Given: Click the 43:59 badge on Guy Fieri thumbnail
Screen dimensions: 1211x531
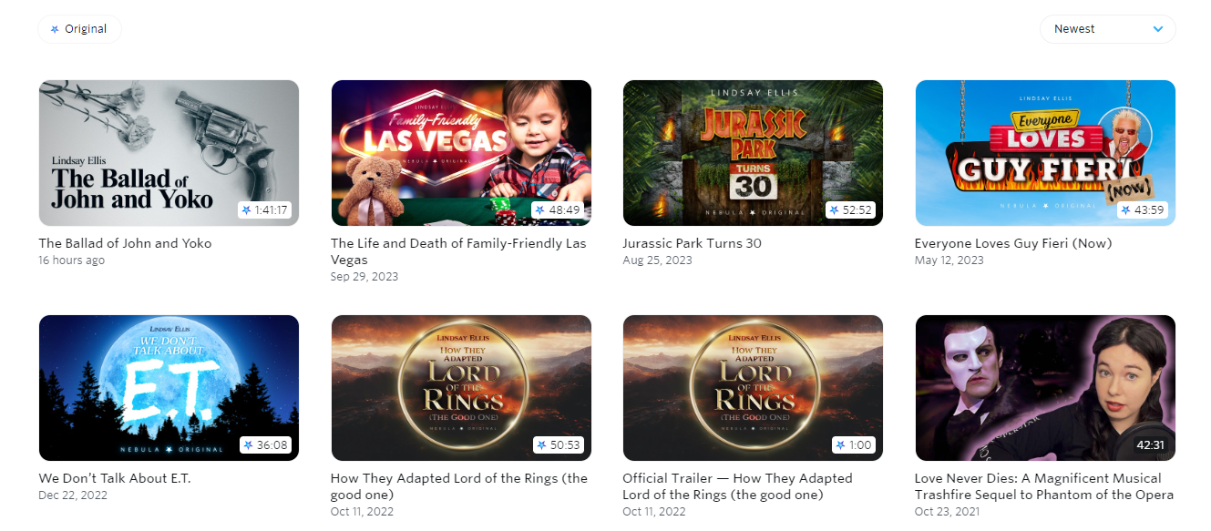Looking at the screenshot, I should 1142,210.
